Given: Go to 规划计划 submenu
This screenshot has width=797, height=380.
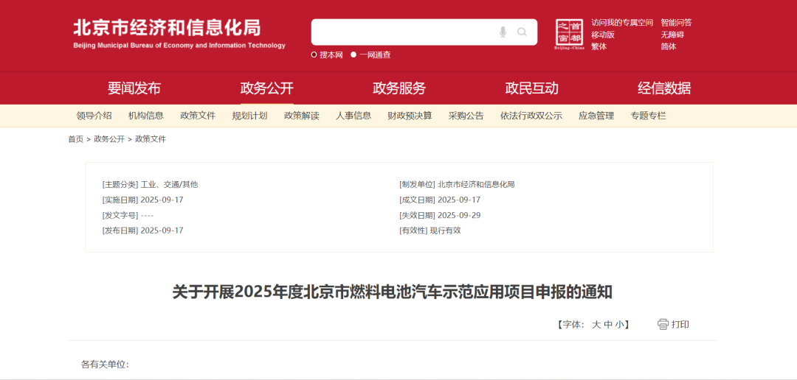Looking at the screenshot, I should tap(249, 116).
